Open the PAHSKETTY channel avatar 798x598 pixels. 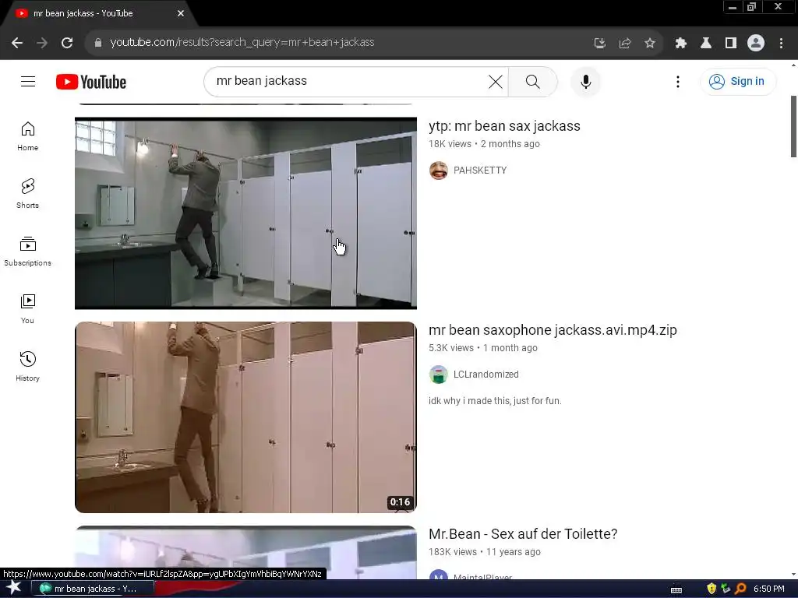coord(438,171)
